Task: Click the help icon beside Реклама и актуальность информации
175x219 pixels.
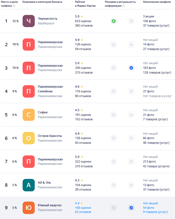Action: [123, 6]
